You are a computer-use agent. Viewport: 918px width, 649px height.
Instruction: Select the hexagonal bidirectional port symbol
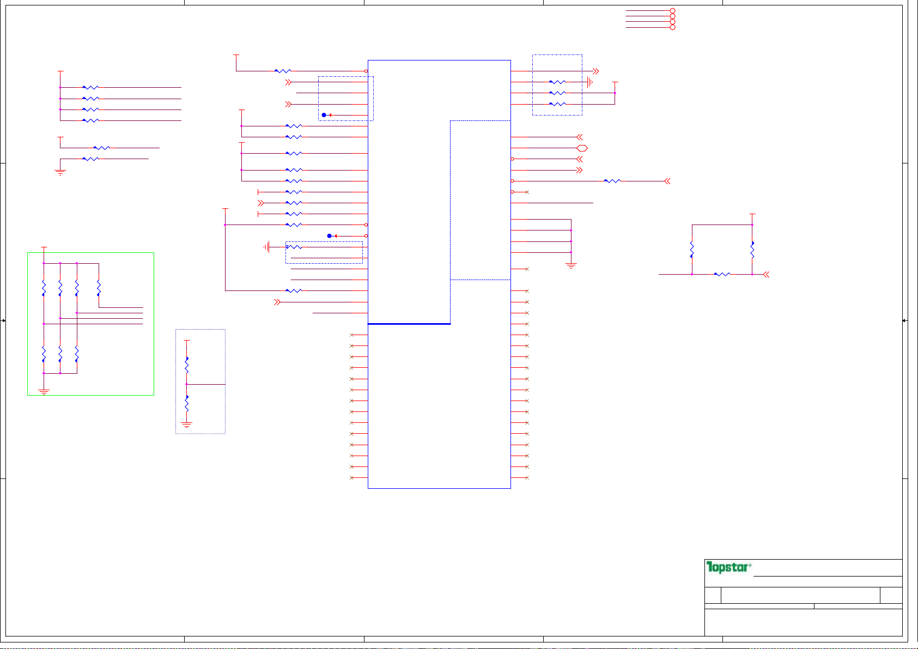(582, 148)
